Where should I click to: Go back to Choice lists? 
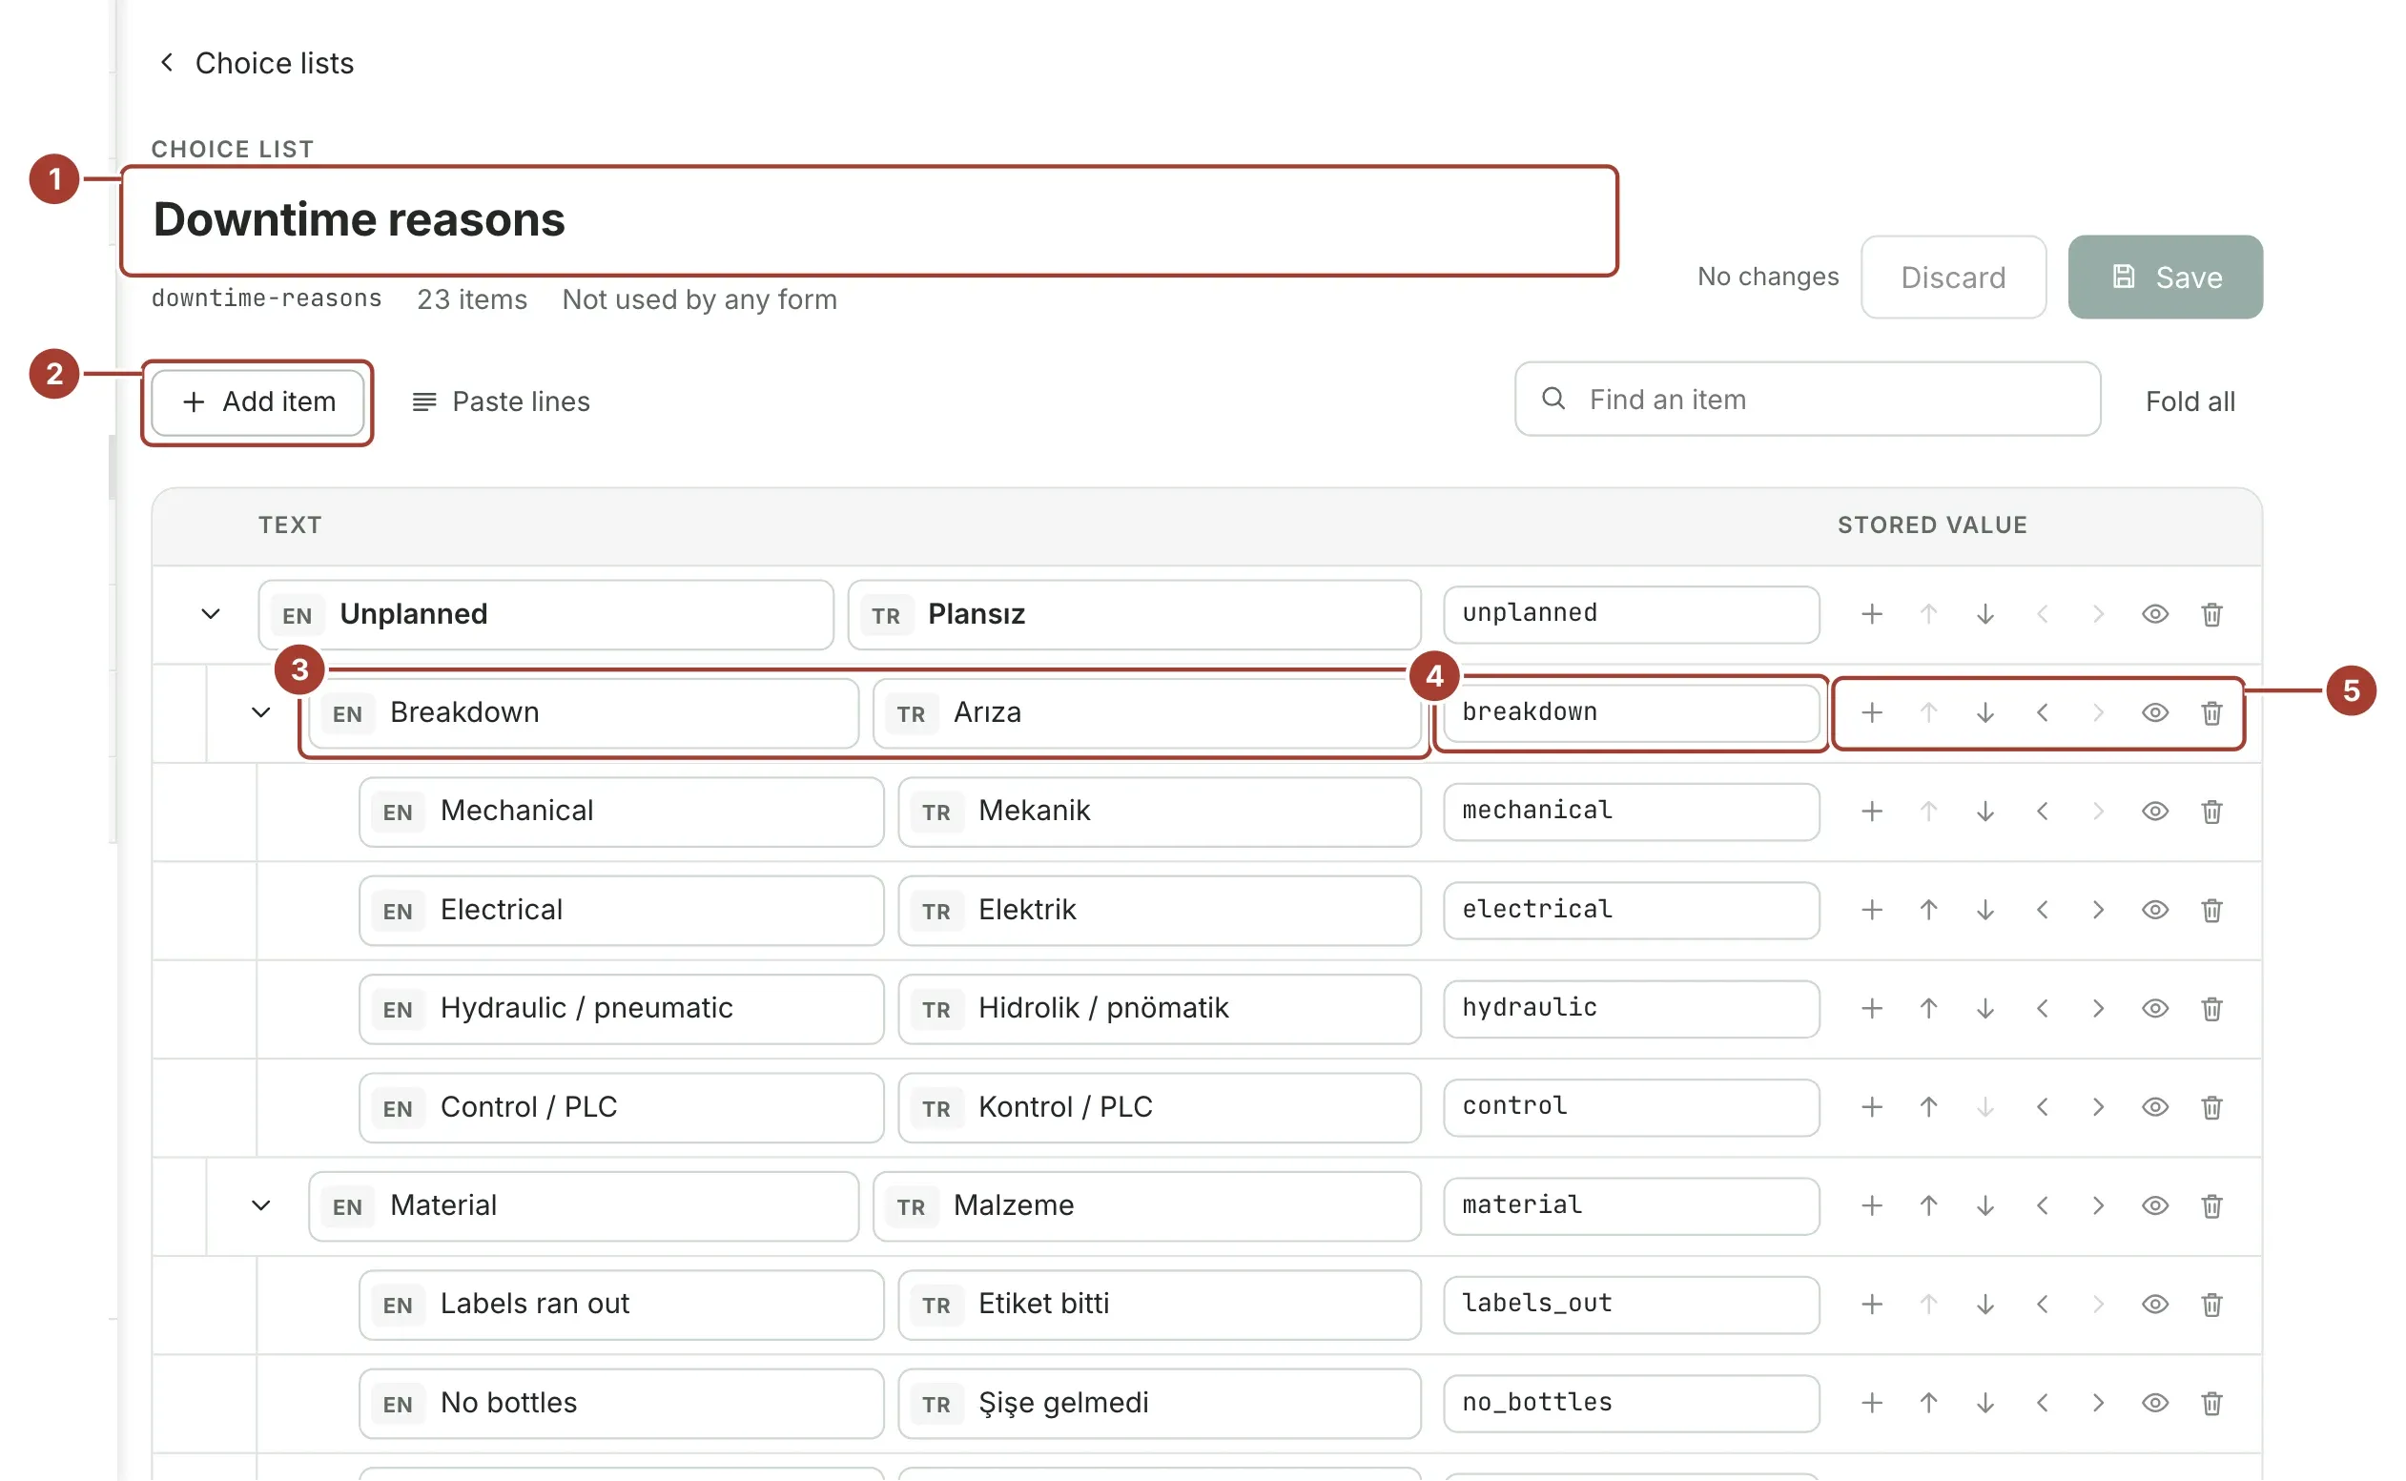click(256, 63)
